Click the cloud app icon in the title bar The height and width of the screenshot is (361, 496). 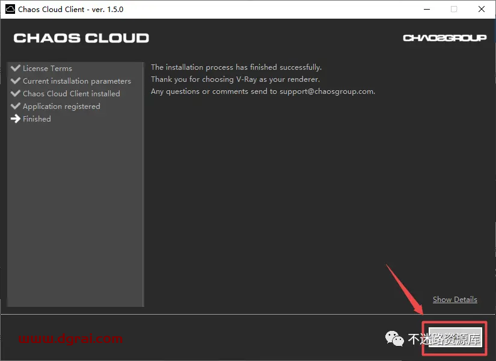pyautogui.click(x=10, y=9)
